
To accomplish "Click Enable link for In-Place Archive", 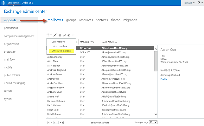I will coord(164,79).
